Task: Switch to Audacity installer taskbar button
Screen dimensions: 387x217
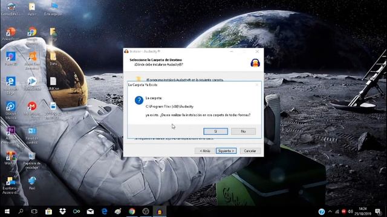Action: 160,212
